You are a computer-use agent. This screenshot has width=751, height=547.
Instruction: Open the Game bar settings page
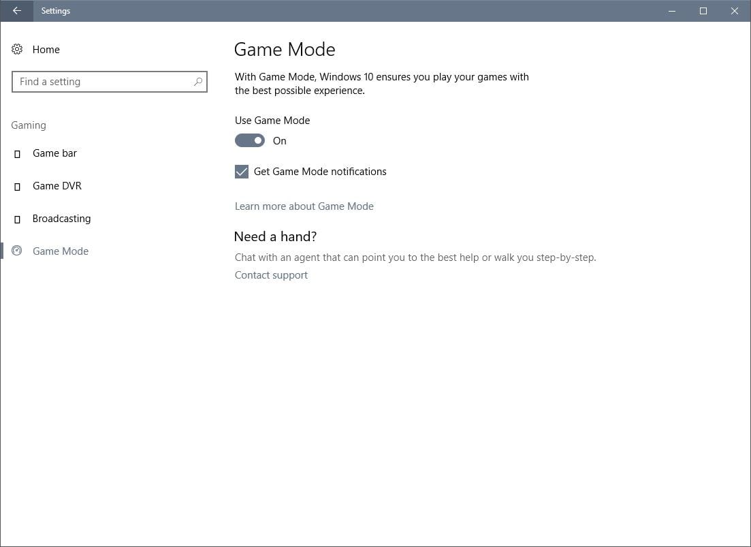point(54,153)
